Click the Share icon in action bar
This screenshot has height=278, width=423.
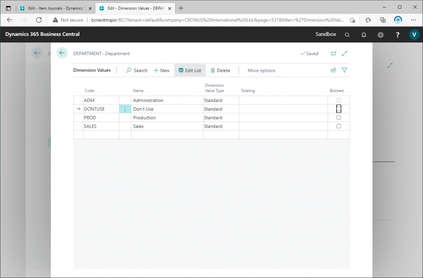click(333, 70)
